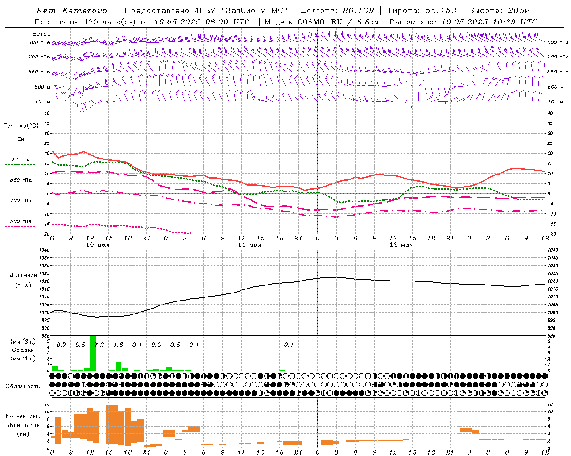The width and height of the screenshot is (571, 456).
Task: Click the 'Конвективн.' convective cloud label
Action: tap(23, 416)
